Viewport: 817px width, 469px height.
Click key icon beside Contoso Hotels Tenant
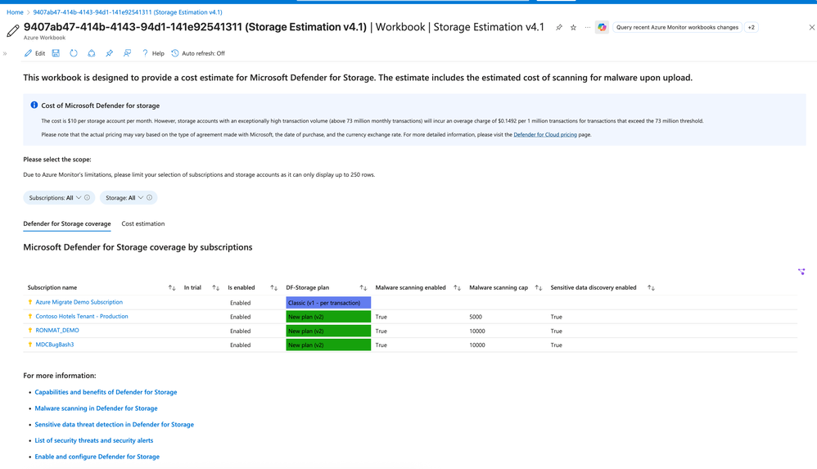click(30, 316)
